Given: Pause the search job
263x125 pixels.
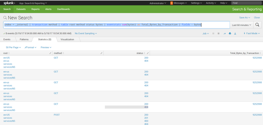Looking at the screenshot, I should pos(213,33).
